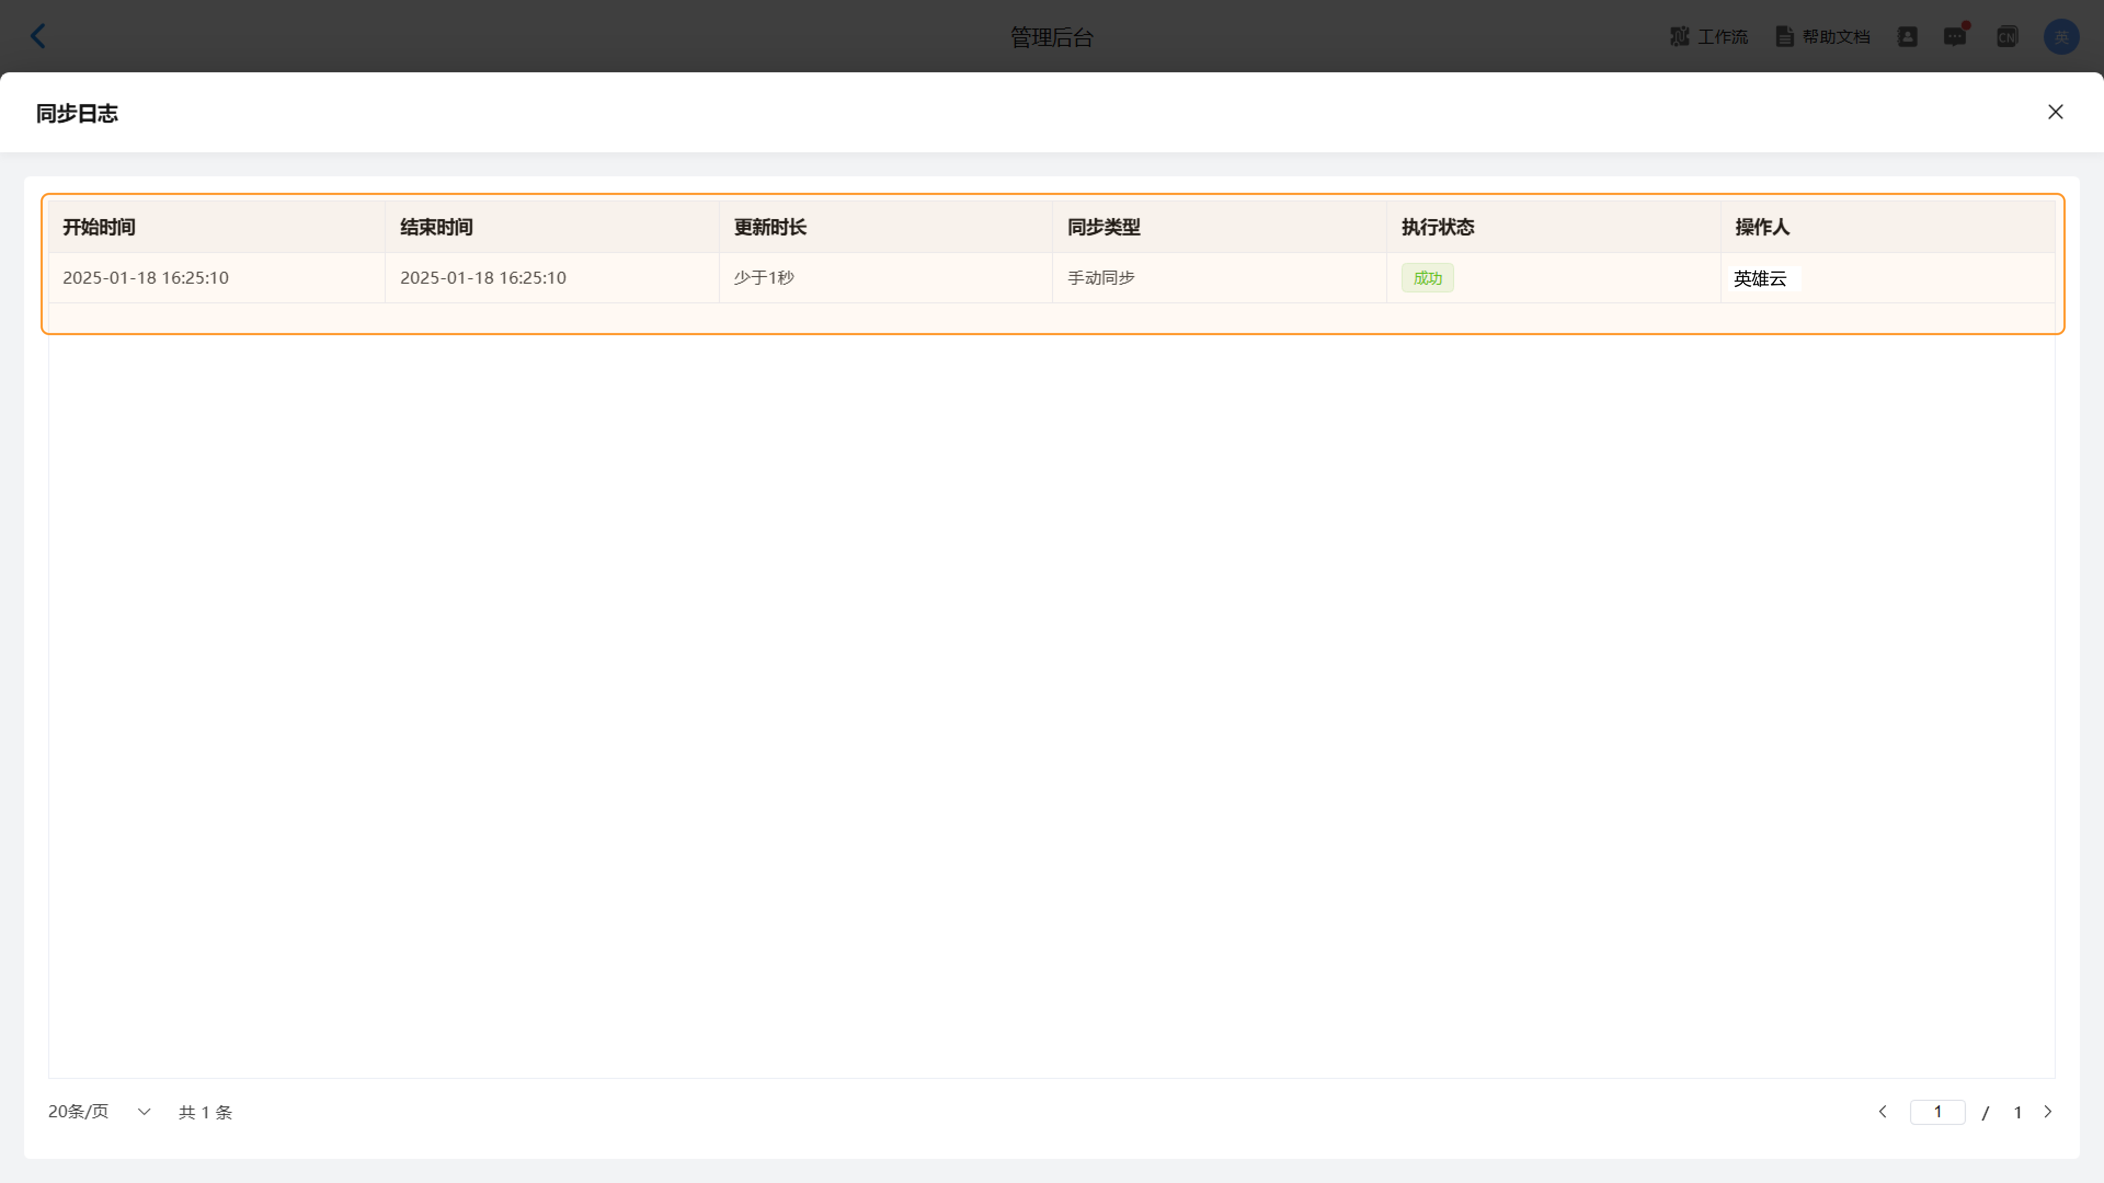
Task: Go to the next page arrow
Action: (2048, 1111)
